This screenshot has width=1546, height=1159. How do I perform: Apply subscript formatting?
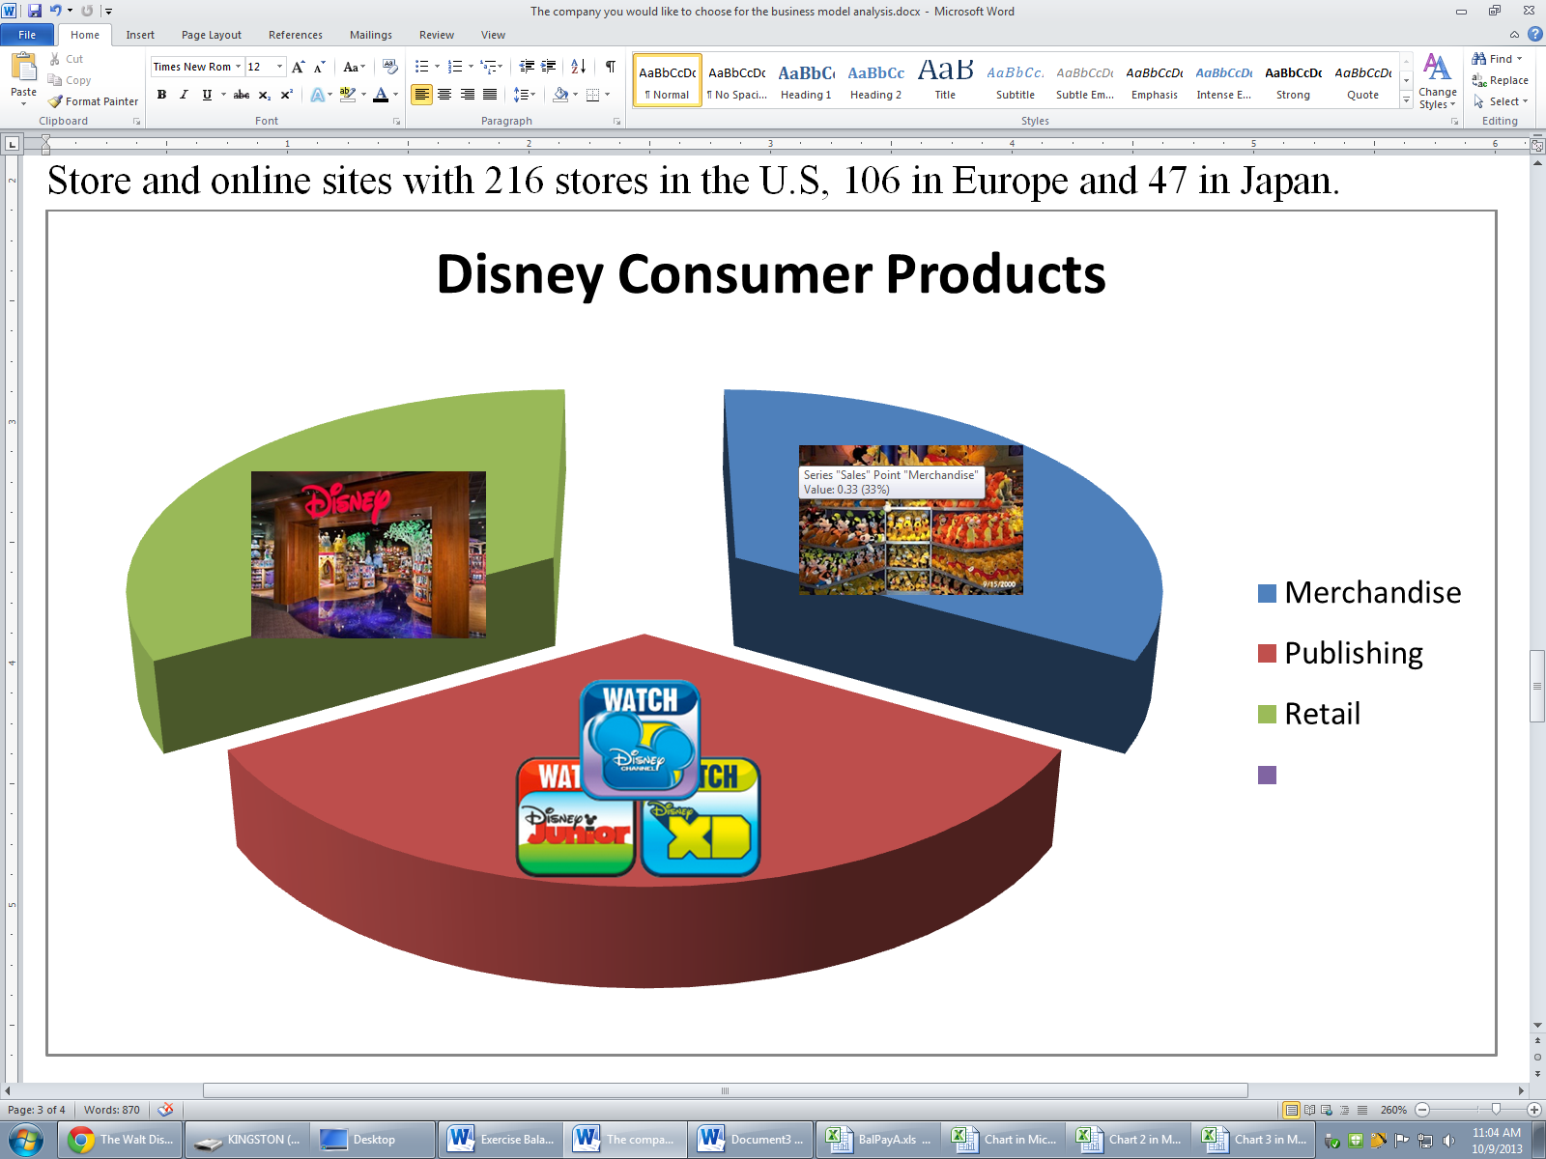point(264,95)
